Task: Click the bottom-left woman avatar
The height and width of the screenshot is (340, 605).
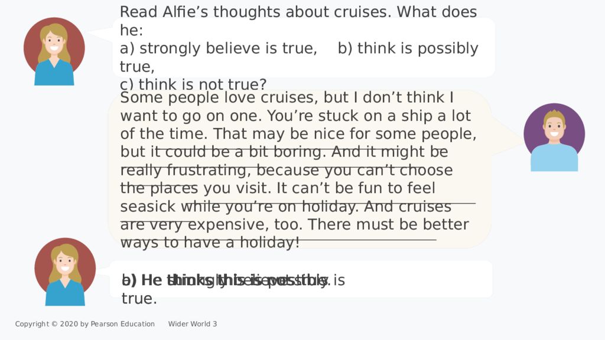Action: [x=65, y=272]
